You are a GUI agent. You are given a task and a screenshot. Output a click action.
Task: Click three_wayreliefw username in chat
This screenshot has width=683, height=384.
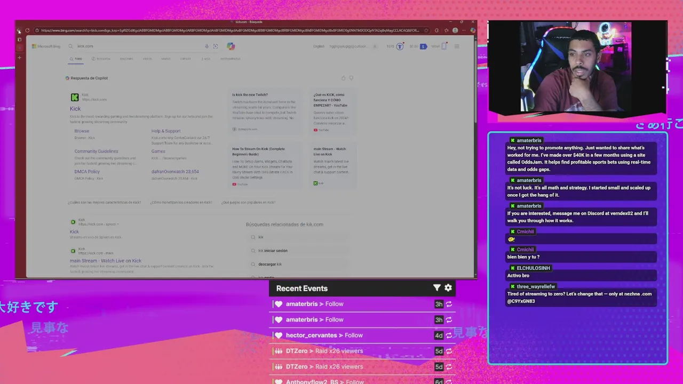(536, 287)
